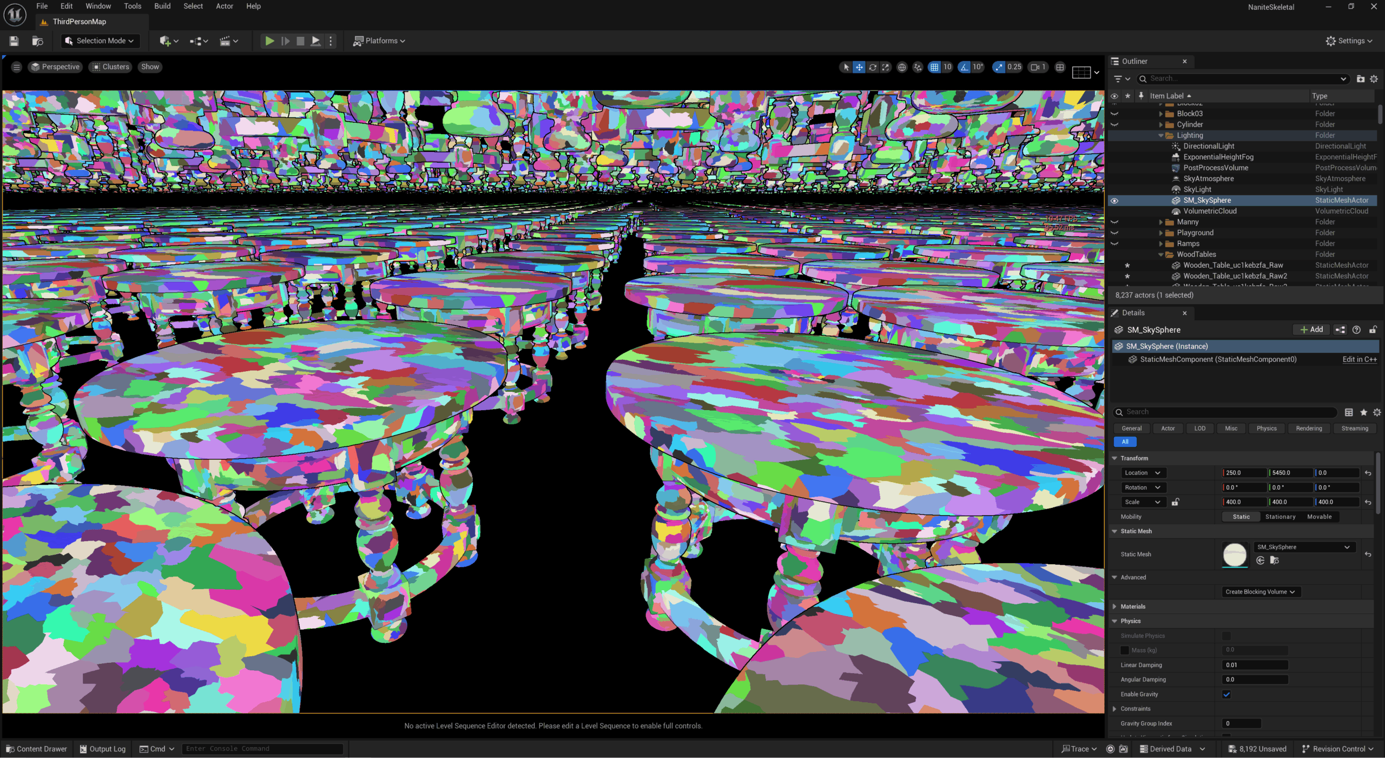Screen dimensions: 1385x758
Task: Click the SM_SkySphere static mesh thumbnail
Action: (1235, 555)
